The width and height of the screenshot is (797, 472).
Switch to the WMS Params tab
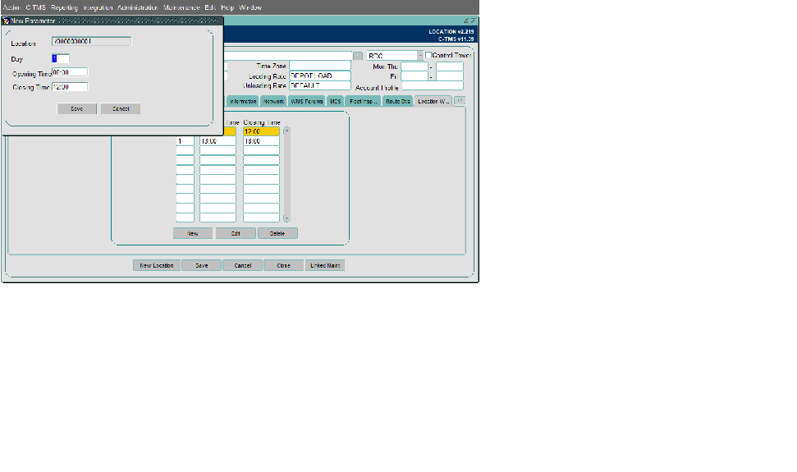click(306, 101)
